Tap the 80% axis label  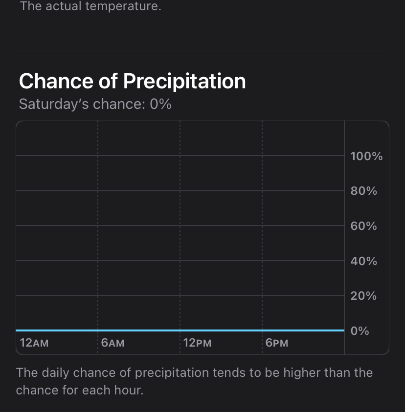tap(363, 191)
